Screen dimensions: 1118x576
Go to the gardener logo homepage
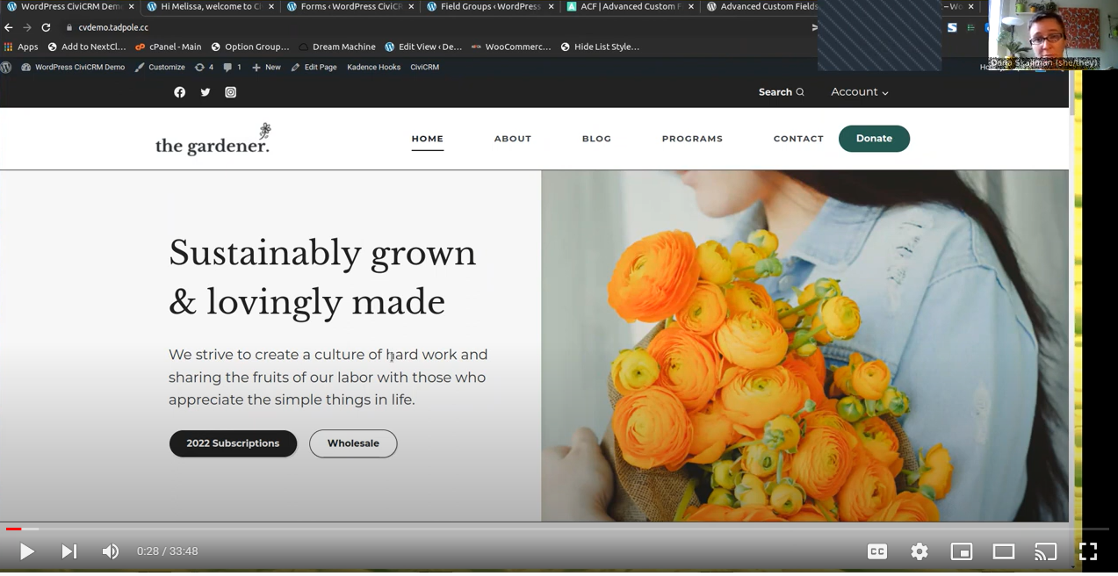213,139
